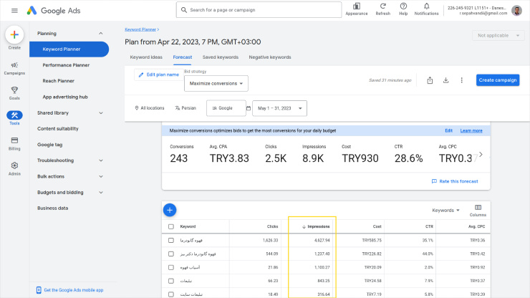The height and width of the screenshot is (298, 530).
Task: Click the Edit link in the blue banner
Action: (x=448, y=130)
